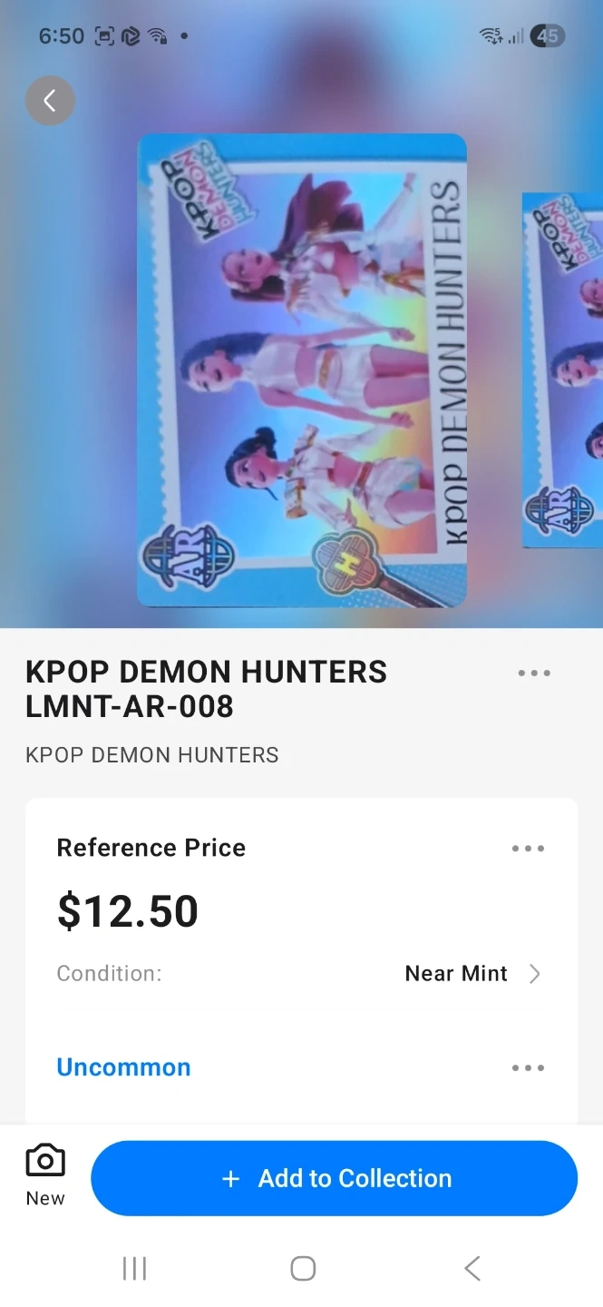
Task: Tap the LMNT-AR-008 card title
Action: (x=206, y=689)
